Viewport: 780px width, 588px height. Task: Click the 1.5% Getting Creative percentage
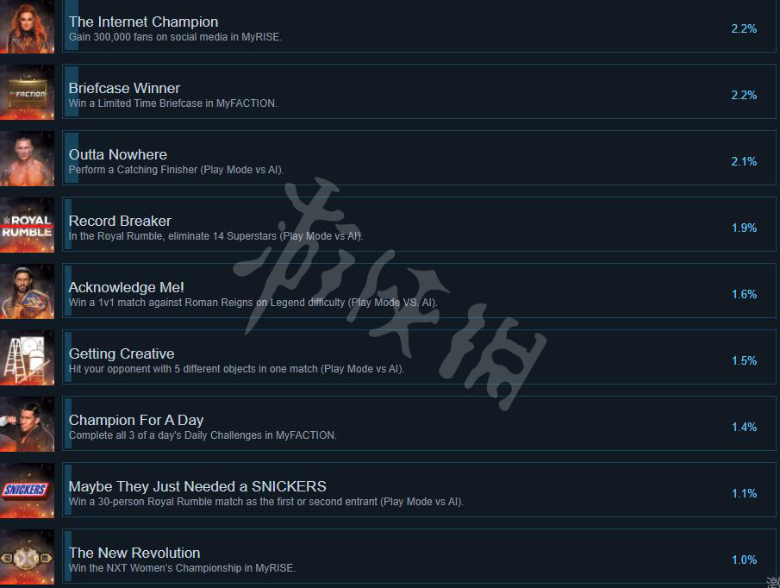coord(744,360)
